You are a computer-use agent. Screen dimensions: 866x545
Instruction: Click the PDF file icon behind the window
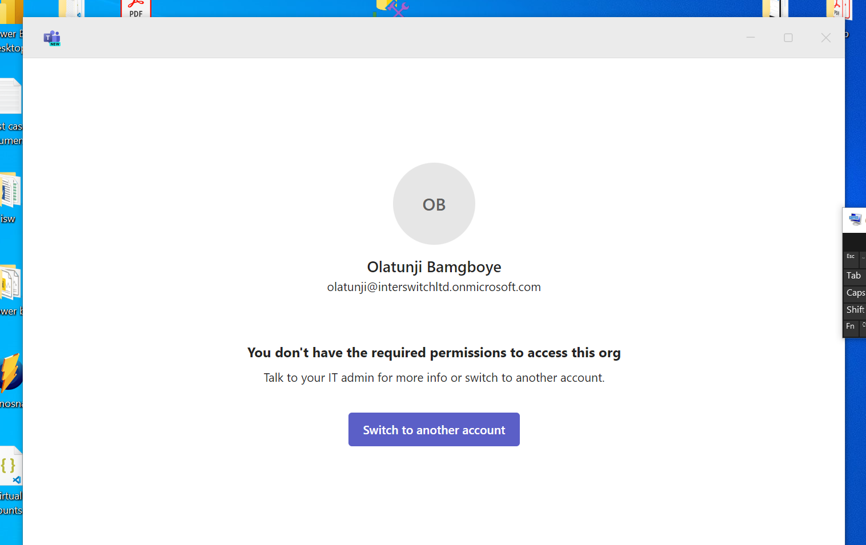pos(136,9)
